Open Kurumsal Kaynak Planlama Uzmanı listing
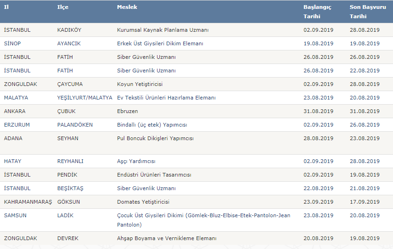The height and width of the screenshot is (249, 393). pyautogui.click(x=163, y=30)
